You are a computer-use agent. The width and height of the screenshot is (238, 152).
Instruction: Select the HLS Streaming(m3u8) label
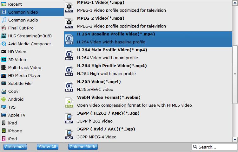(30, 36)
